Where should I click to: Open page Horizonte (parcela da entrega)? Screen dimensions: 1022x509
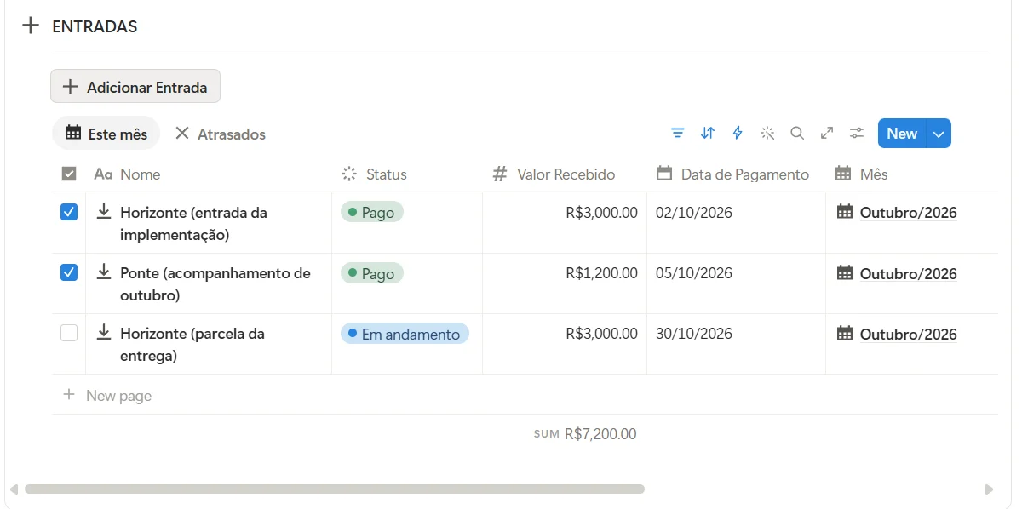click(x=192, y=344)
